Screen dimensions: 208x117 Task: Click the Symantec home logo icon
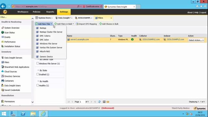(5, 12)
